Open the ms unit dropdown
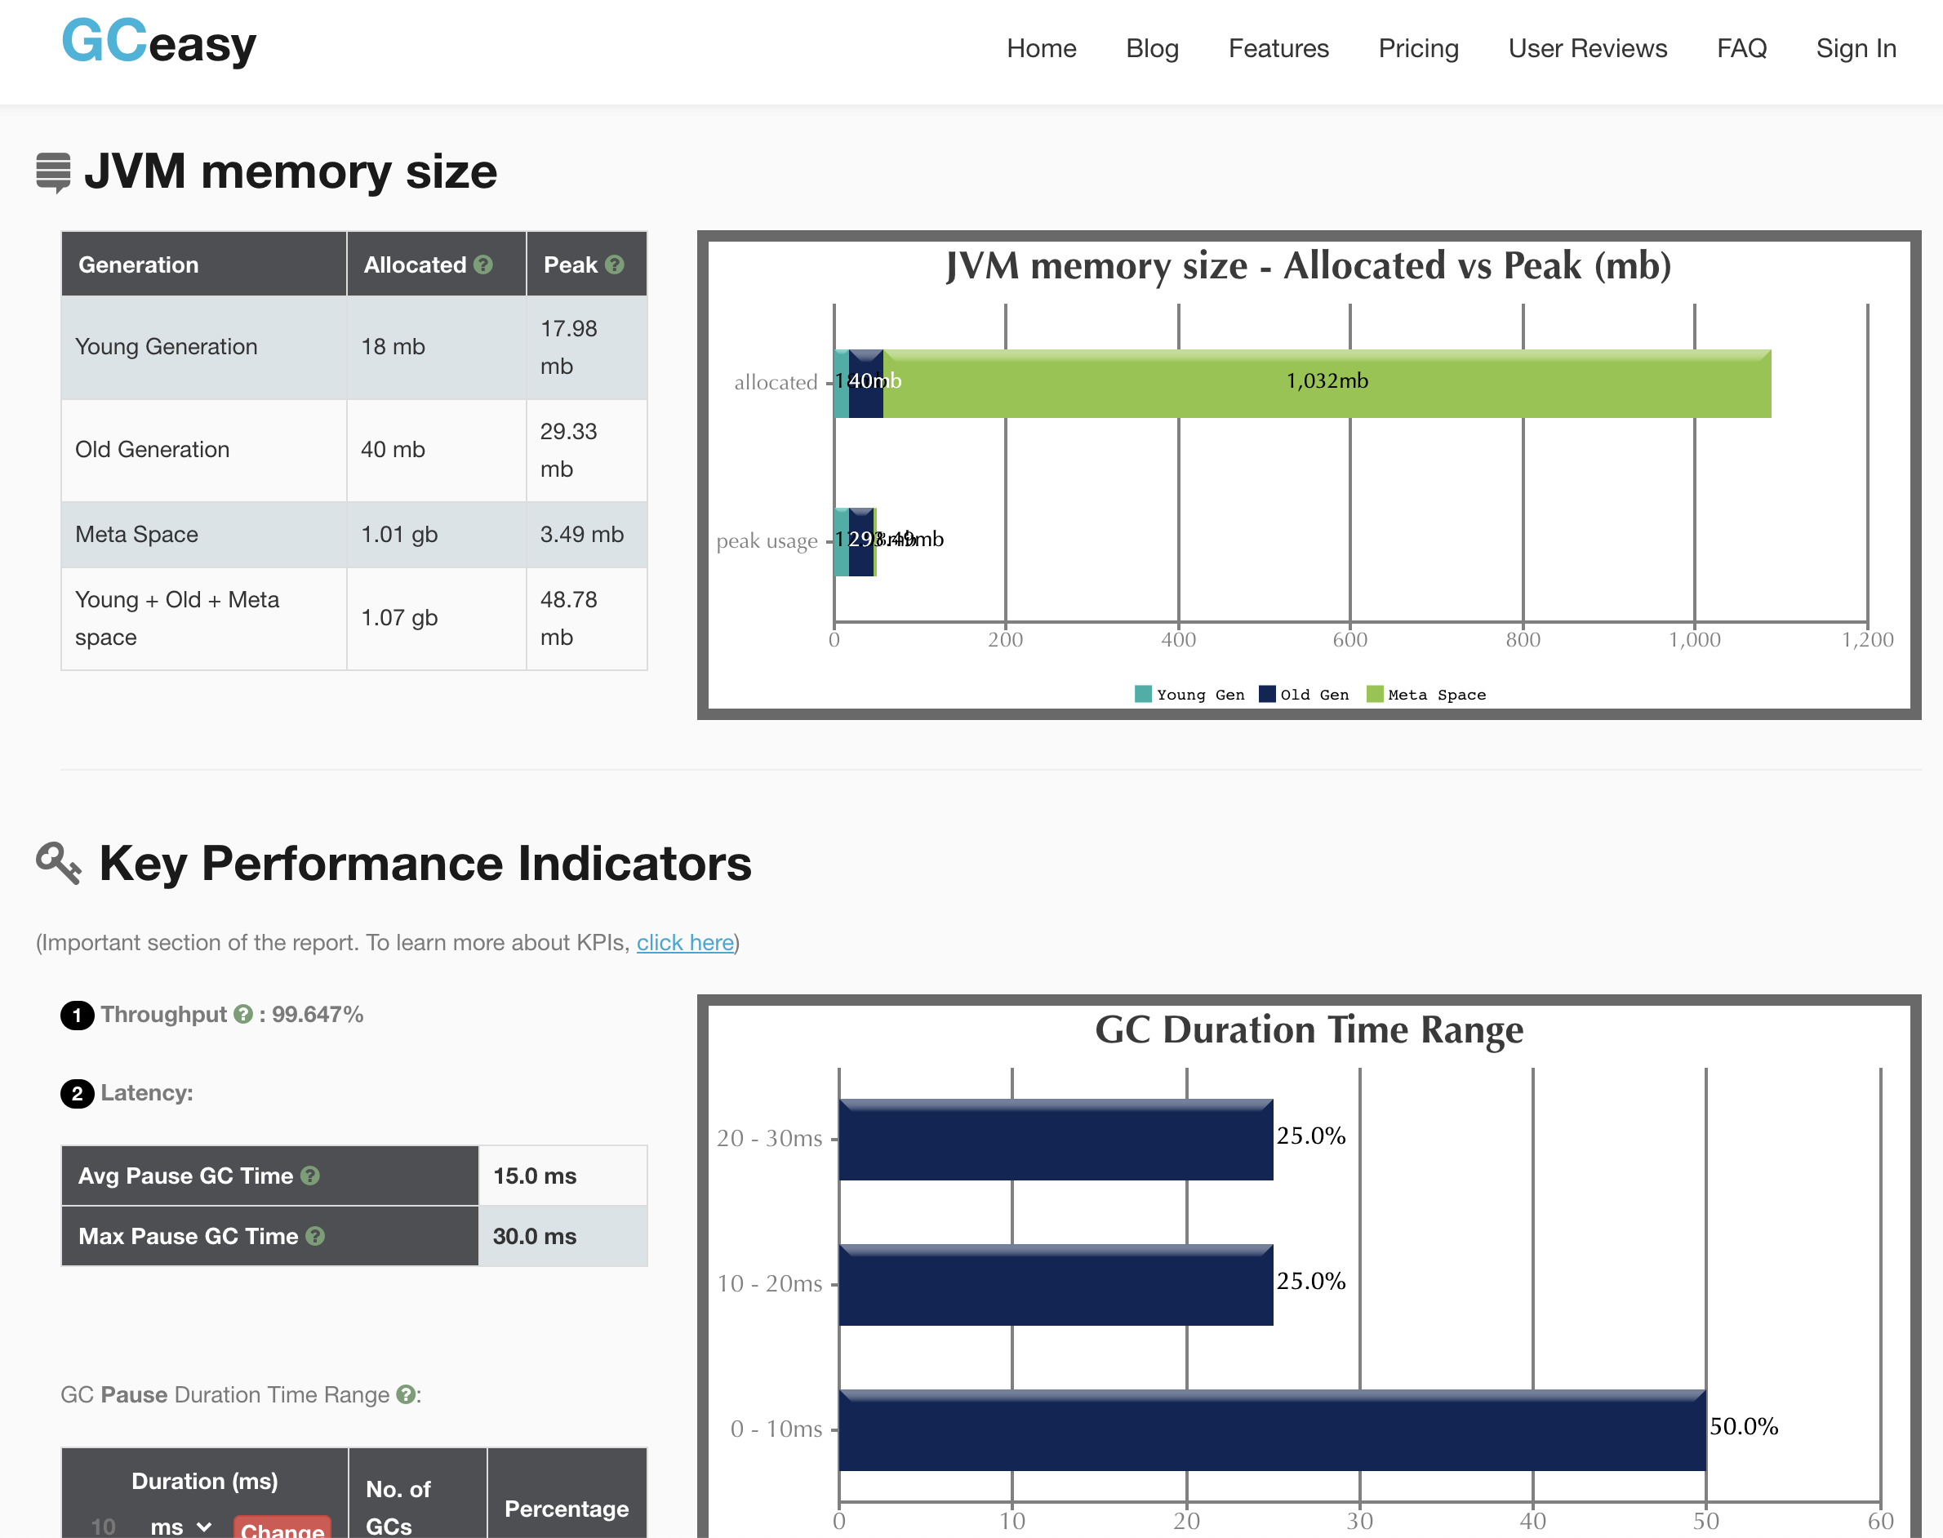Viewport: 1943px width, 1538px height. click(181, 1527)
